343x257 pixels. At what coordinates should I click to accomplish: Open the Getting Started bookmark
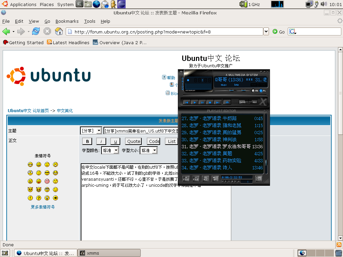[23, 42]
